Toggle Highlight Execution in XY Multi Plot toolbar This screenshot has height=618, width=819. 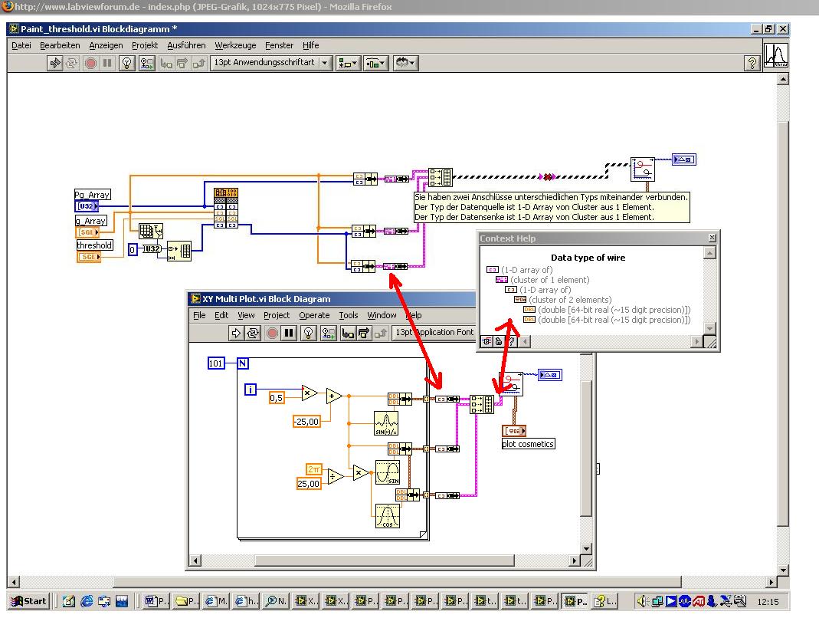click(308, 333)
